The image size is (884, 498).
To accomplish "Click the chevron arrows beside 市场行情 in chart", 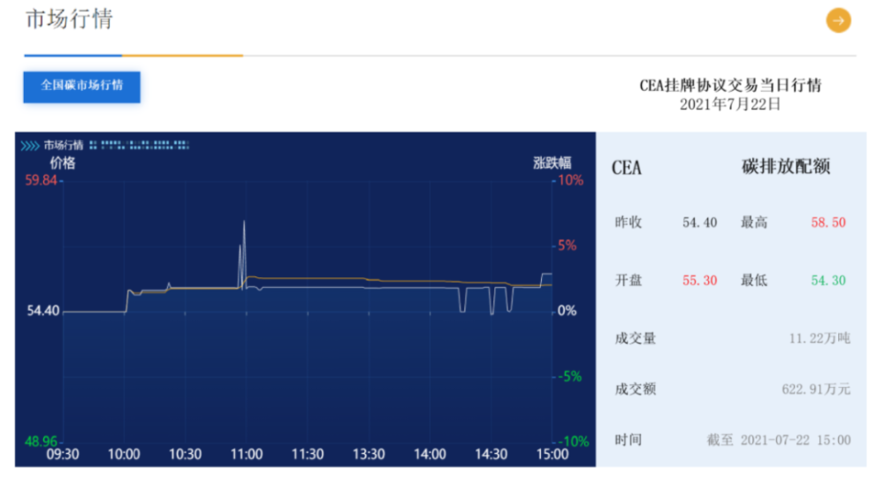I will 30,146.
